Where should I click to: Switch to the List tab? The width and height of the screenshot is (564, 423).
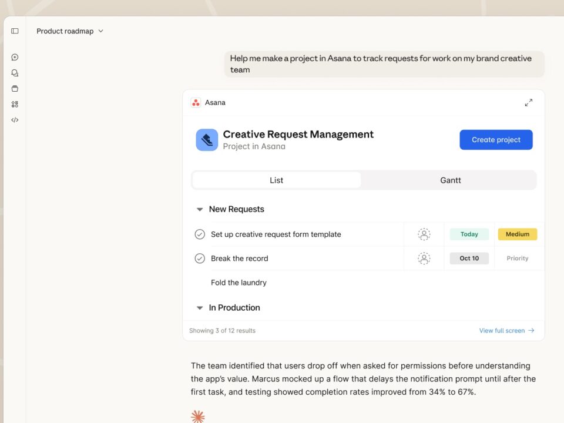coord(276,180)
